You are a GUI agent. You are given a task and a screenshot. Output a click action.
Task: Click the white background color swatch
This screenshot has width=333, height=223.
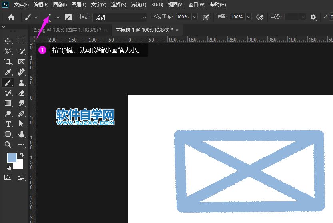(20, 165)
